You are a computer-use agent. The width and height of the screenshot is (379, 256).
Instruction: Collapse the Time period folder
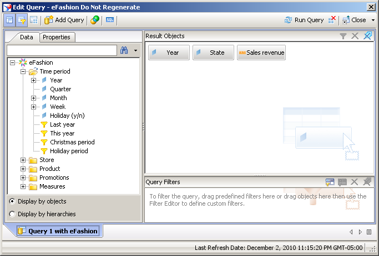(23, 71)
